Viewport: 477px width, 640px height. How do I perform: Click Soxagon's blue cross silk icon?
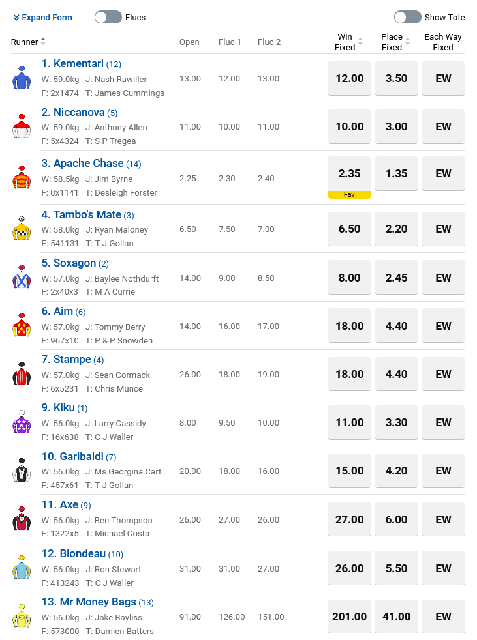(x=22, y=277)
